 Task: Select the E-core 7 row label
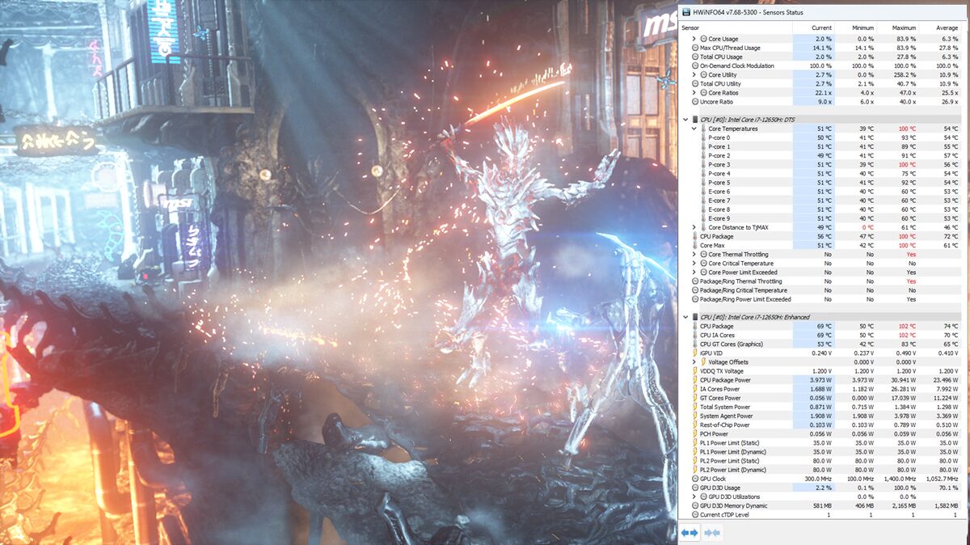[x=719, y=201]
